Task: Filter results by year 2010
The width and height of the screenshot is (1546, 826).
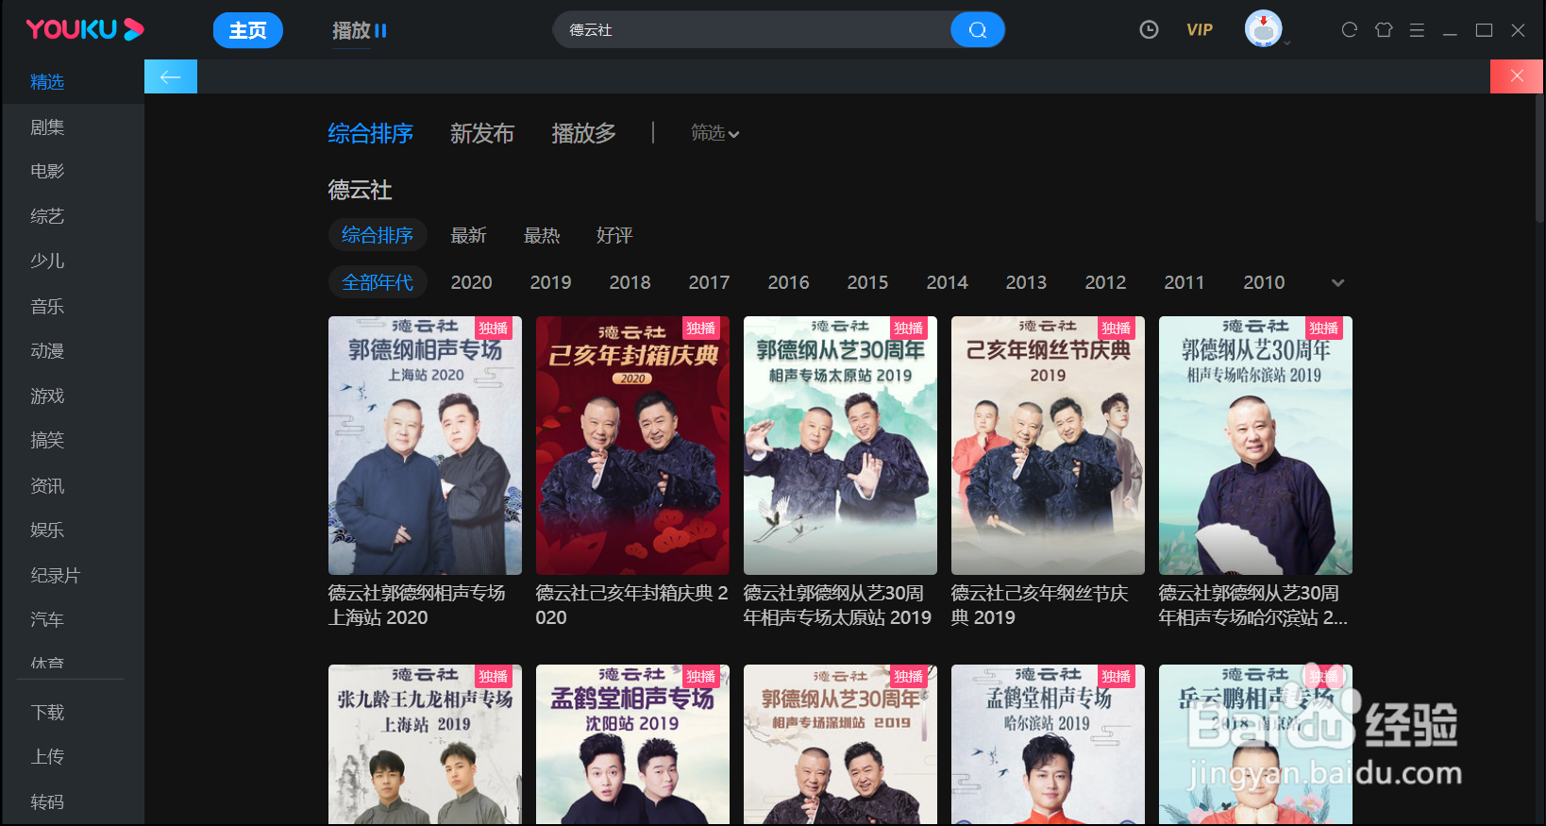Action: 1265,282
